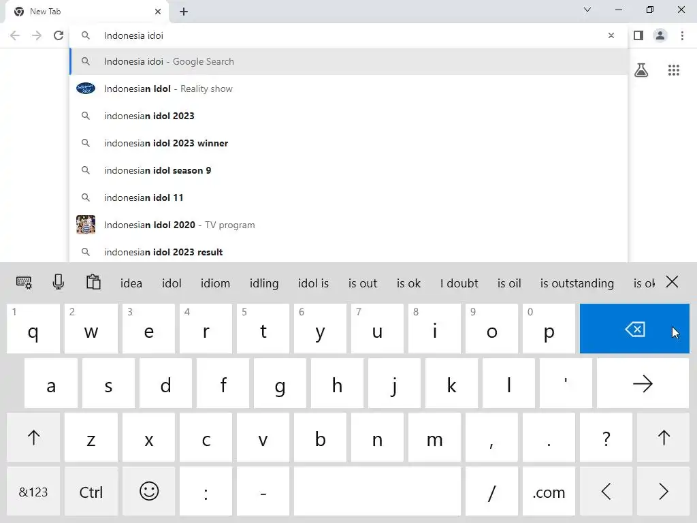
Task: Tap the forward slash key
Action: point(491,492)
